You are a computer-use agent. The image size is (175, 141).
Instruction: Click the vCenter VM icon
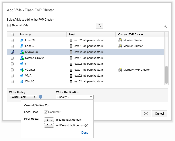(x=22, y=70)
